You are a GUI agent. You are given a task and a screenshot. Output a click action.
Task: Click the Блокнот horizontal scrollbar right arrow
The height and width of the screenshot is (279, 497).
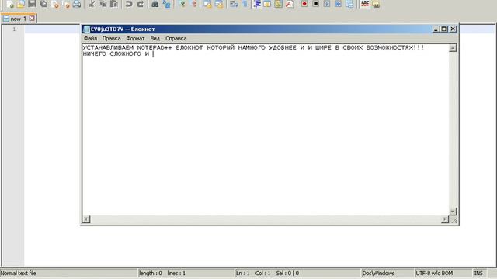coord(445,219)
